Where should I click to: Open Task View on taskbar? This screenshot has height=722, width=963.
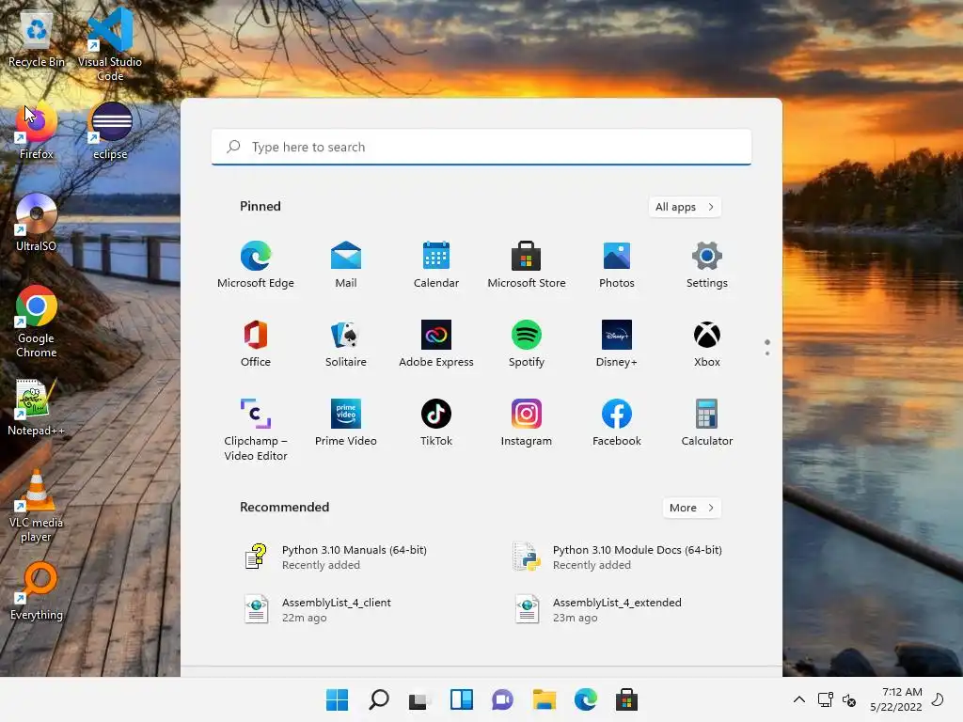(x=420, y=699)
